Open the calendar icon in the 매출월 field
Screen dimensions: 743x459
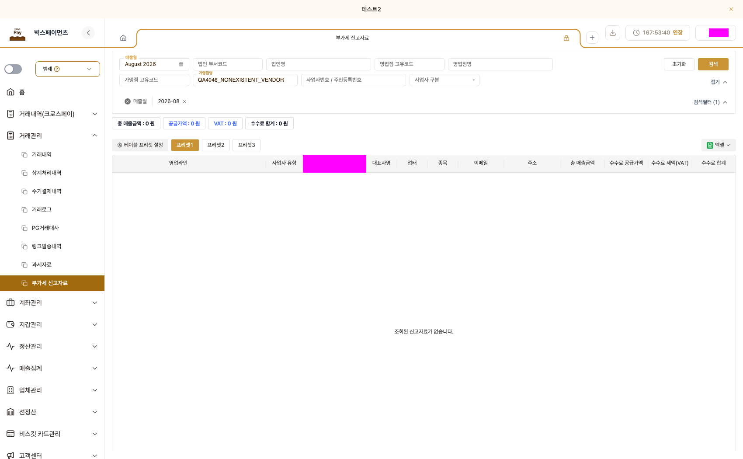click(x=181, y=64)
